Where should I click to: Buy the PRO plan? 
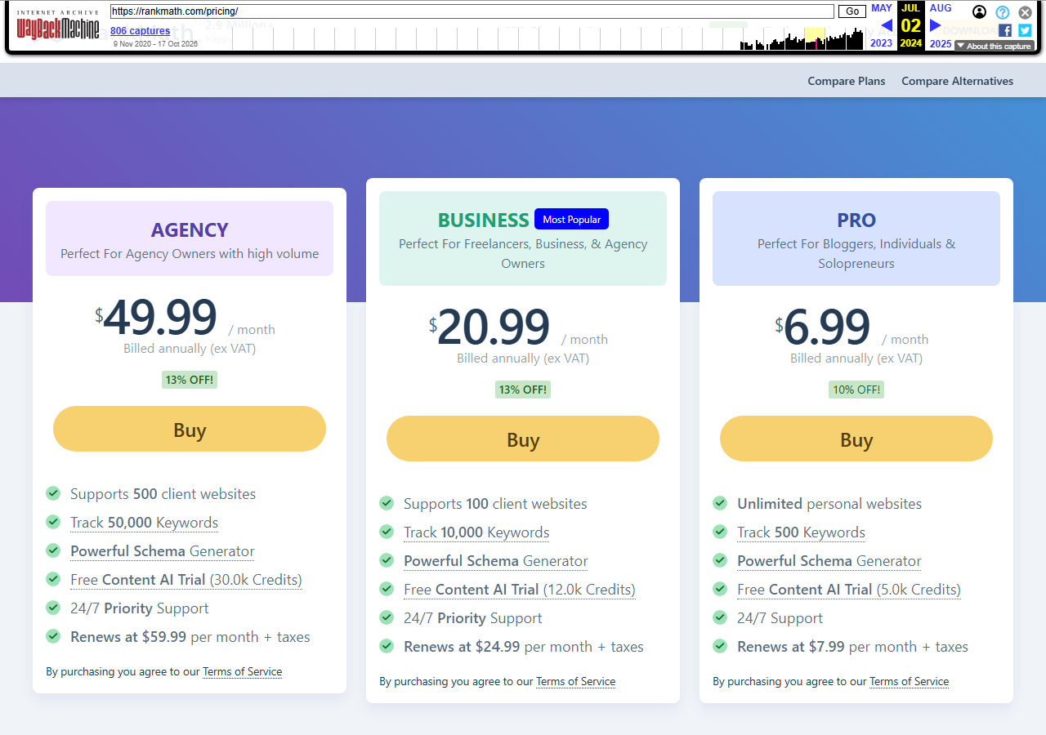click(x=856, y=439)
